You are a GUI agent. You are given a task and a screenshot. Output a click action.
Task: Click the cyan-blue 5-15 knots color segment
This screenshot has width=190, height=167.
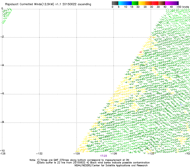pos(125,3)
